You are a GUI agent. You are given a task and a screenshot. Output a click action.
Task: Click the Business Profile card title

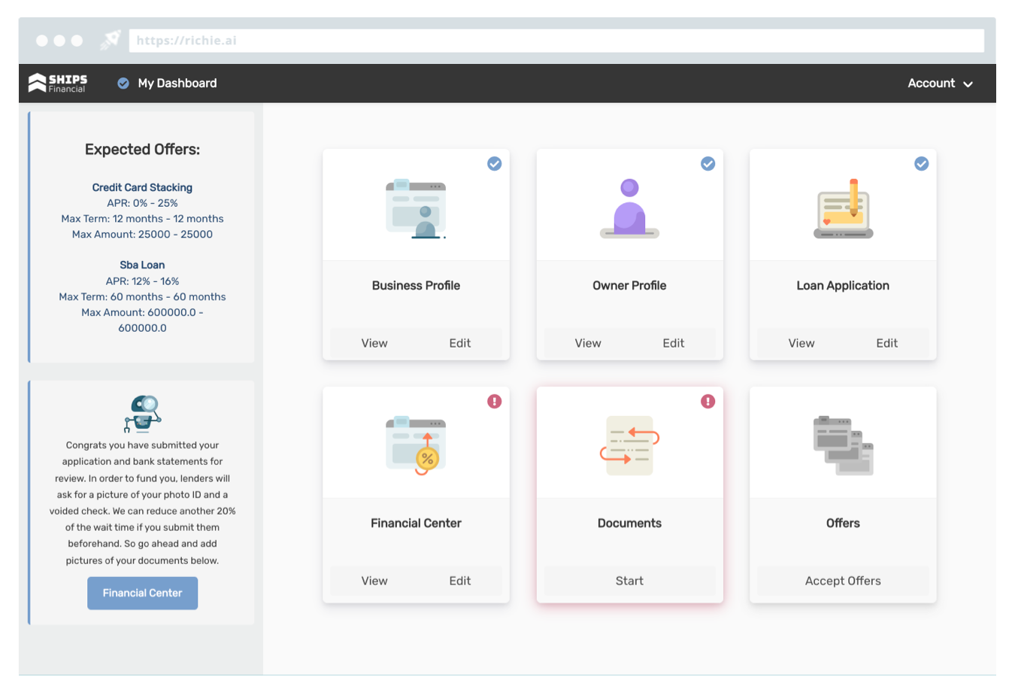416,286
